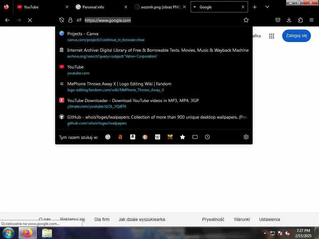Image resolution: width=319 pixels, height=239 pixels.
Task: Open search settings gear icon
Action: click(x=246, y=137)
